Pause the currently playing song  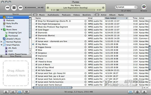(x=14, y=8)
